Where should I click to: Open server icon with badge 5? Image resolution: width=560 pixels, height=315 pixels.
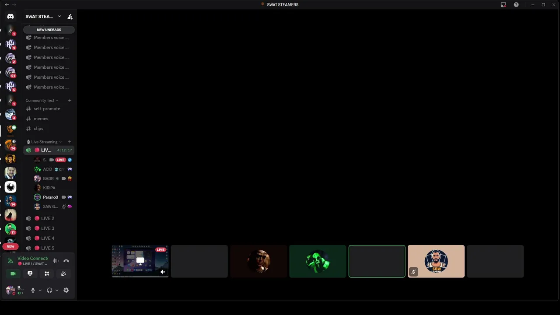[10, 87]
